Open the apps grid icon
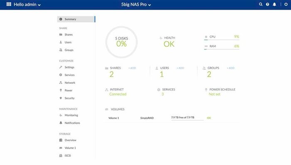The height and width of the screenshot is (165, 291). [9, 4]
